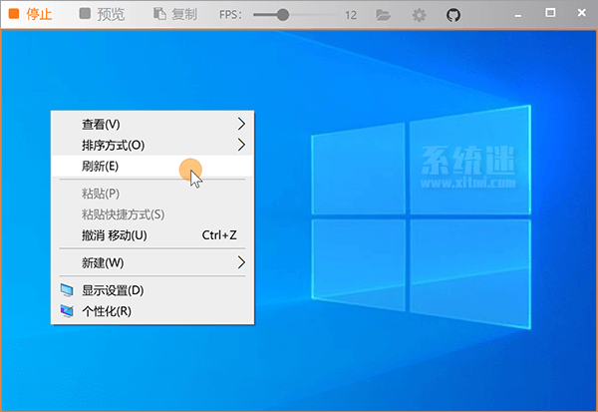Viewport: 598px width, 412px height.
Task: Click the 个性化(R) personalize icon
Action: click(67, 311)
